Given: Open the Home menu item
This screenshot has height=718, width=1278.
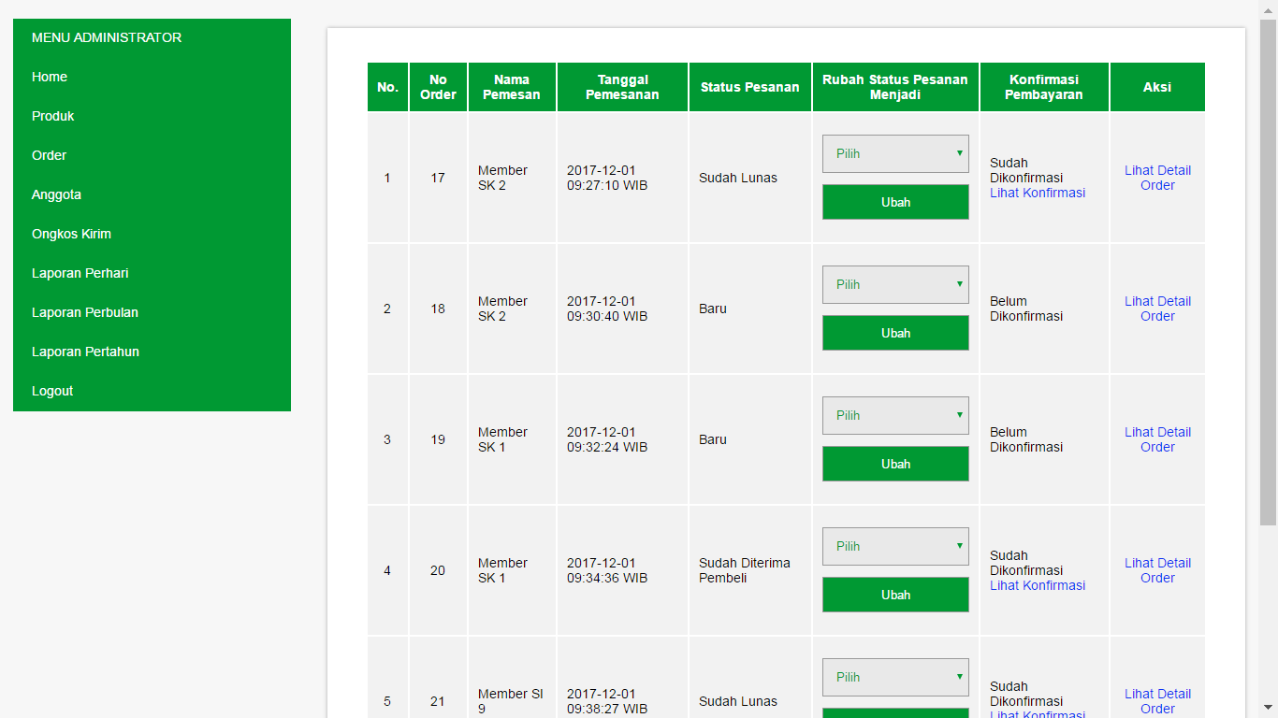Looking at the screenshot, I should point(50,77).
